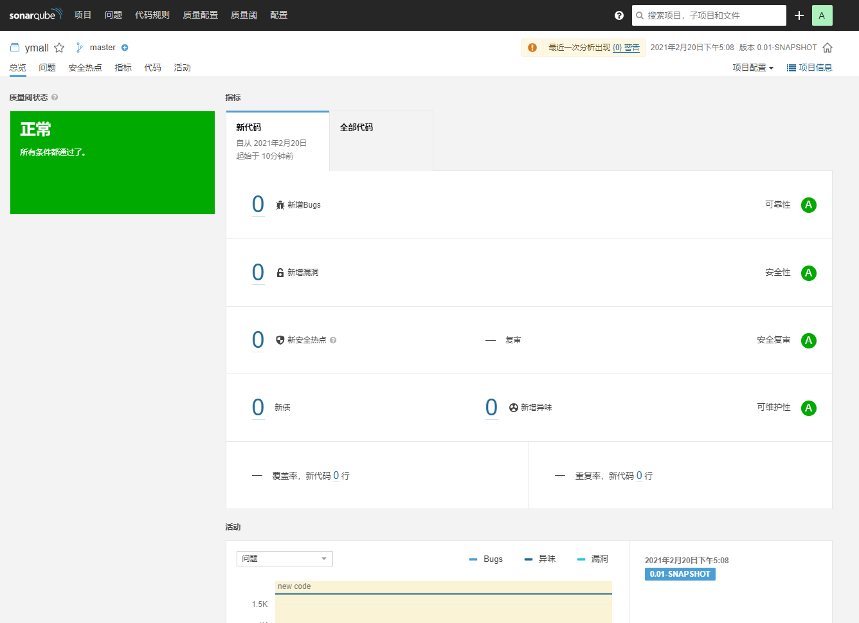Viewport: 859px width, 623px height.
Task: Click the {0} 警告 link
Action: [626, 48]
